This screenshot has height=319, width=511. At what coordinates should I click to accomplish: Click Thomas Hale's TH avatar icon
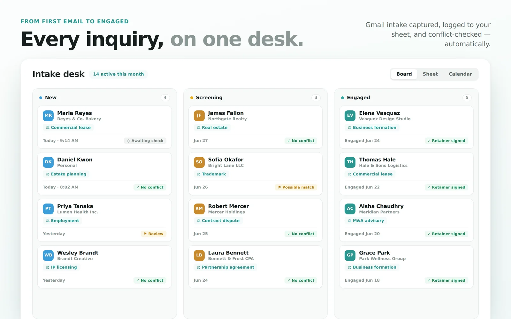click(350, 162)
